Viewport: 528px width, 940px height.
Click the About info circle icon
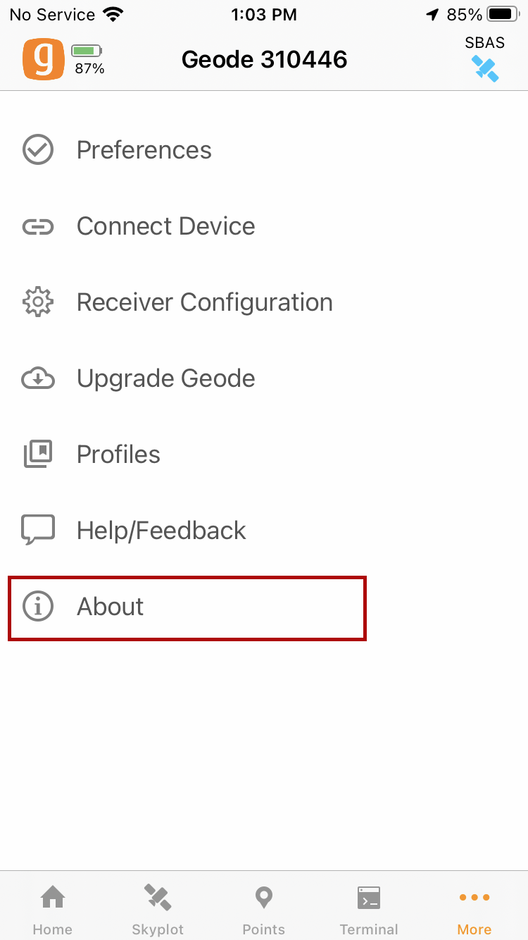pyautogui.click(x=38, y=607)
